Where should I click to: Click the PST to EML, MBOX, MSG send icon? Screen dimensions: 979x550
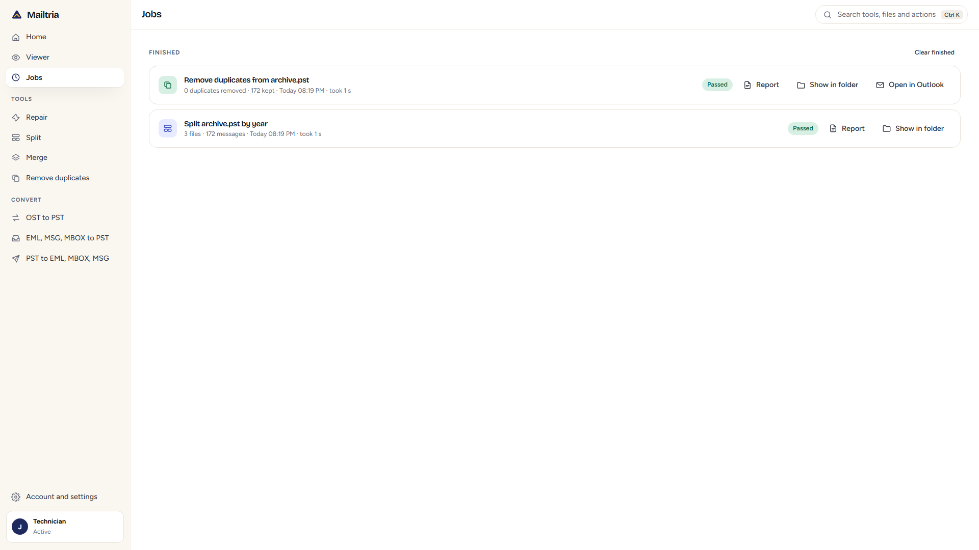[16, 258]
